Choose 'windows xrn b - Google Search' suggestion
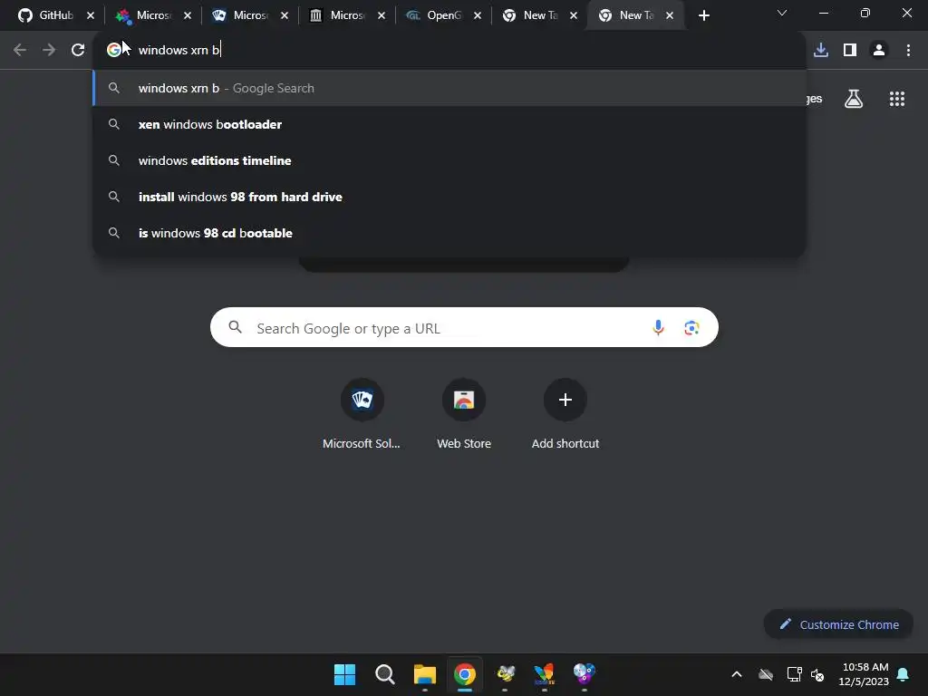 pyautogui.click(x=449, y=88)
